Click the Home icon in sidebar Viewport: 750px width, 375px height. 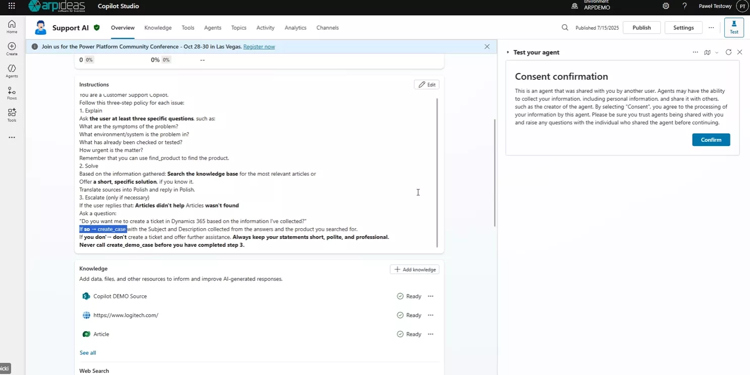12,26
